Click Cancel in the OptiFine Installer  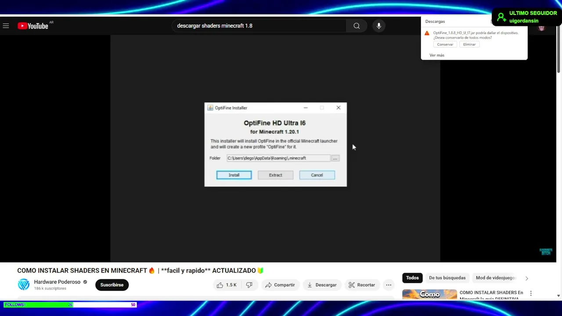click(x=317, y=175)
